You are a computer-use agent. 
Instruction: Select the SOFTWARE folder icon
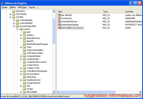tap(14, 14)
